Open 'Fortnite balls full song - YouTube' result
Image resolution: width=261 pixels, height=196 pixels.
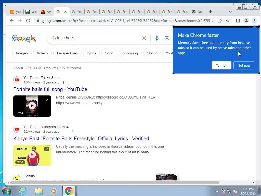[50, 89]
